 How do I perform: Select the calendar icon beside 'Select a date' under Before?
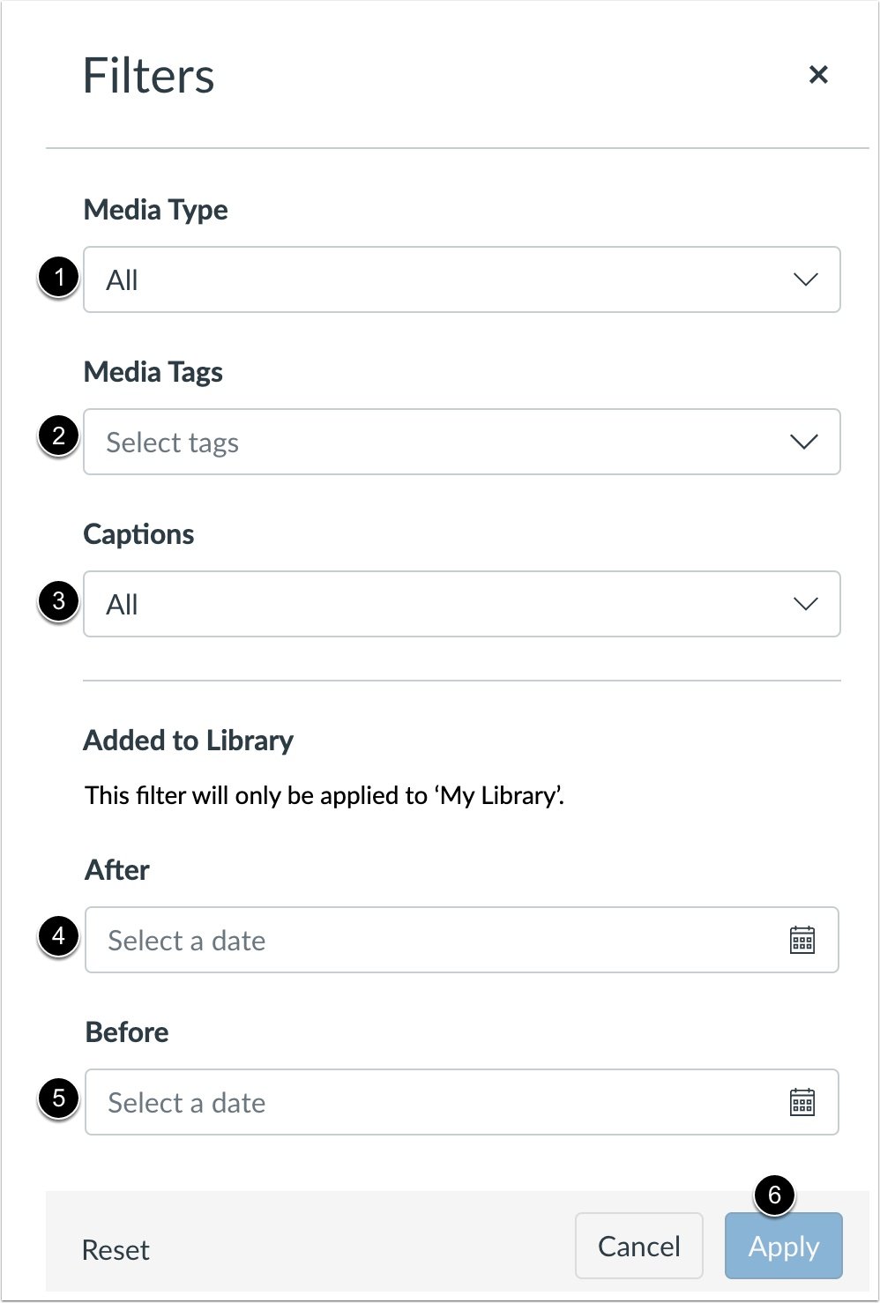[804, 1102]
